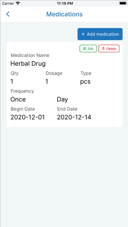
Task: Tap the Type value pcs
Action: pyautogui.click(x=85, y=82)
